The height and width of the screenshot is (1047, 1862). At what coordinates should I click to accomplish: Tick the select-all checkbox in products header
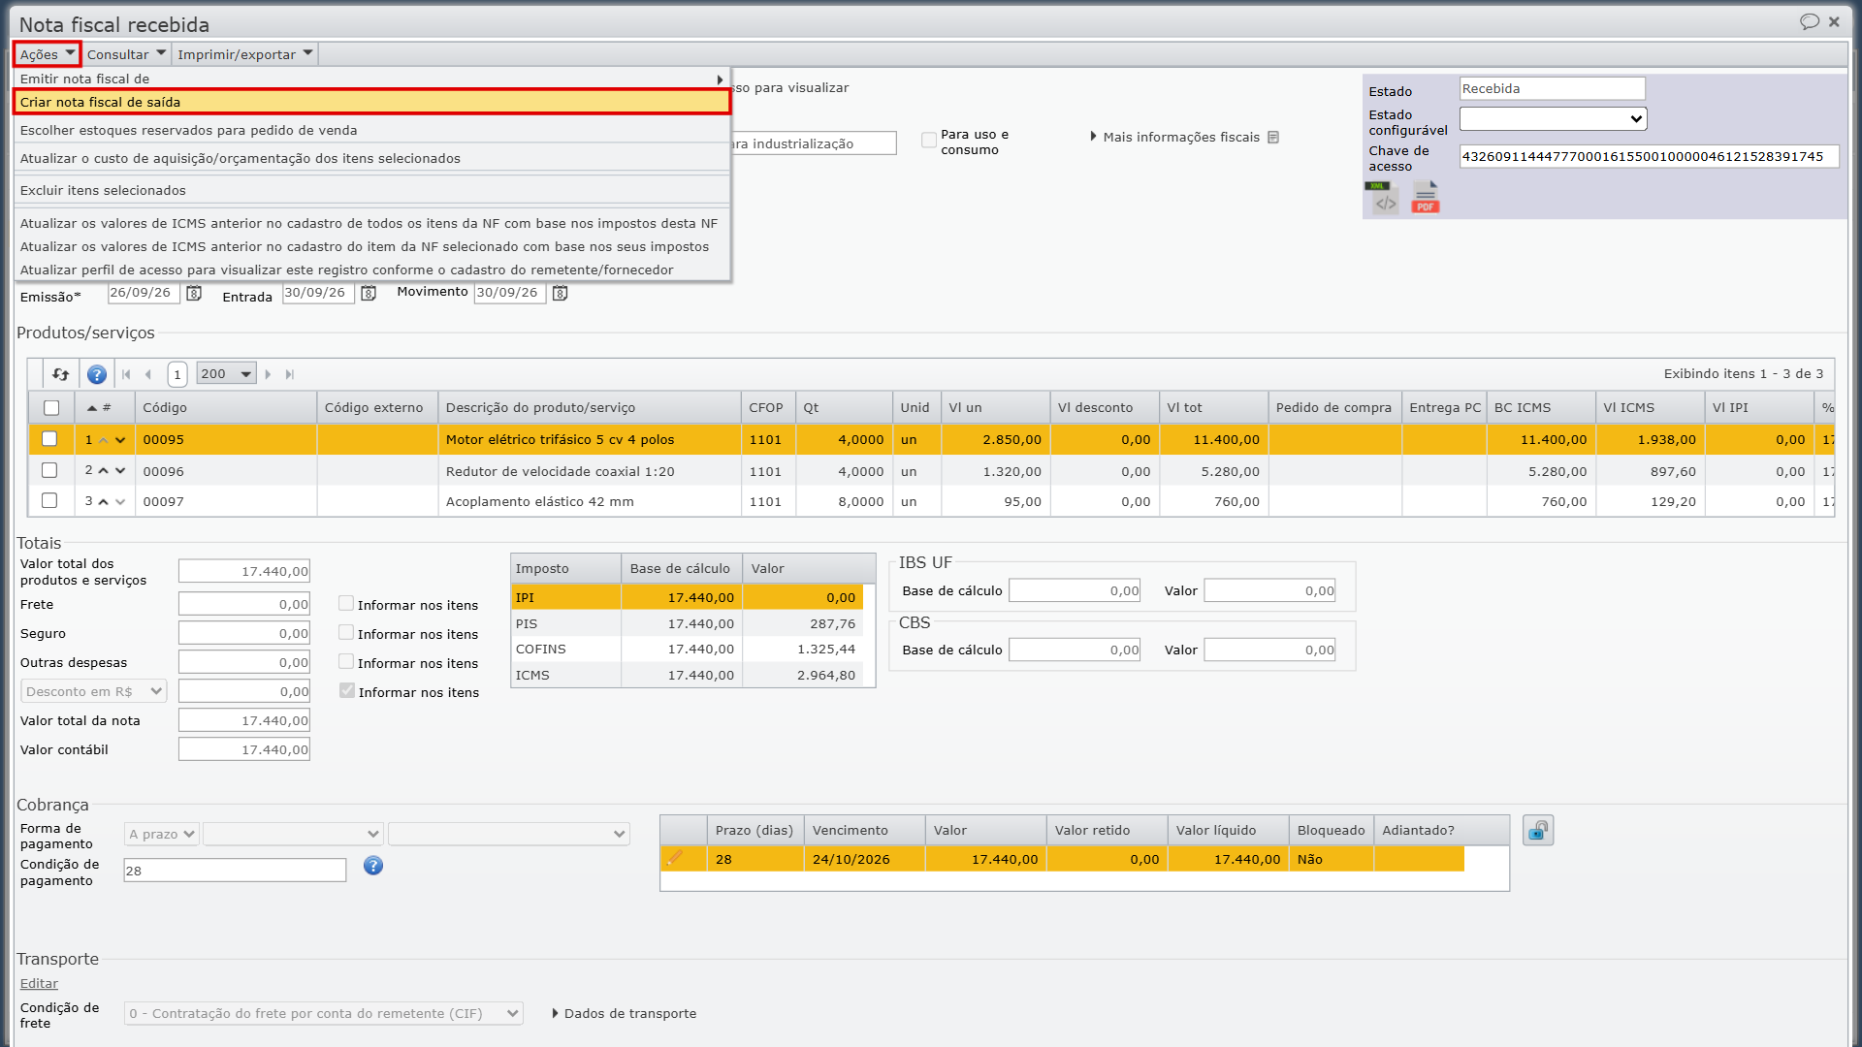(51, 408)
